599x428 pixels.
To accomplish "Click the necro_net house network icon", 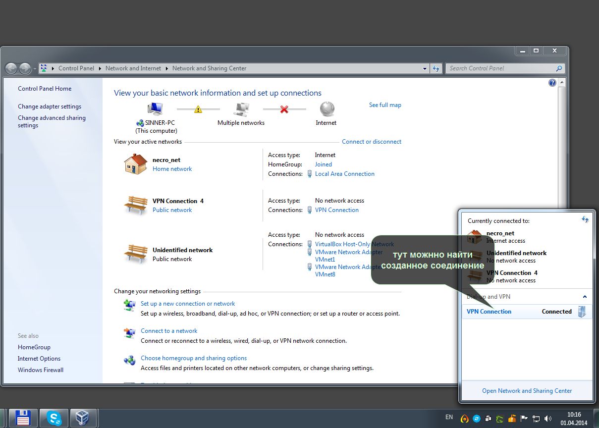I will [135, 164].
